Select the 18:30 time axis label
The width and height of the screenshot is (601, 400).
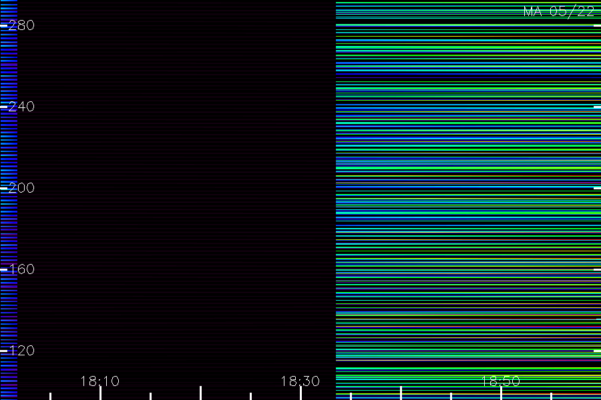[300, 381]
